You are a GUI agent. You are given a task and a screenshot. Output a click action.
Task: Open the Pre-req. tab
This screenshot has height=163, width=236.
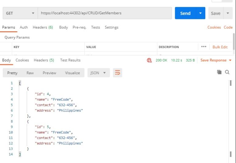(80, 27)
